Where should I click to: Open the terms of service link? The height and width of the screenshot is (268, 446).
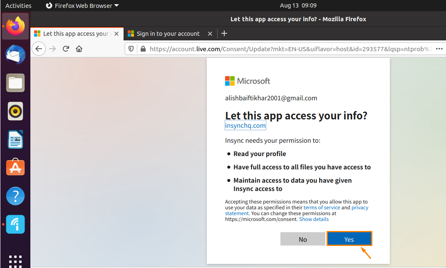click(x=322, y=207)
